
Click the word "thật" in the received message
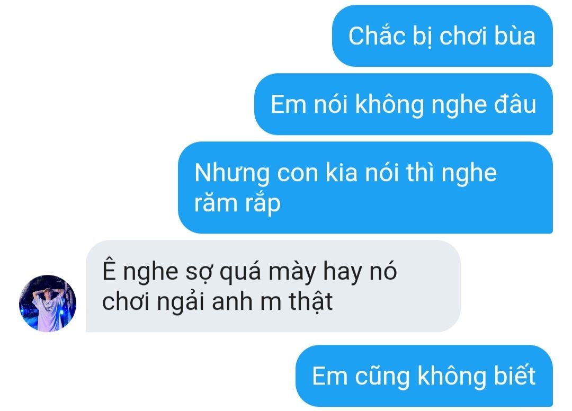(x=310, y=302)
